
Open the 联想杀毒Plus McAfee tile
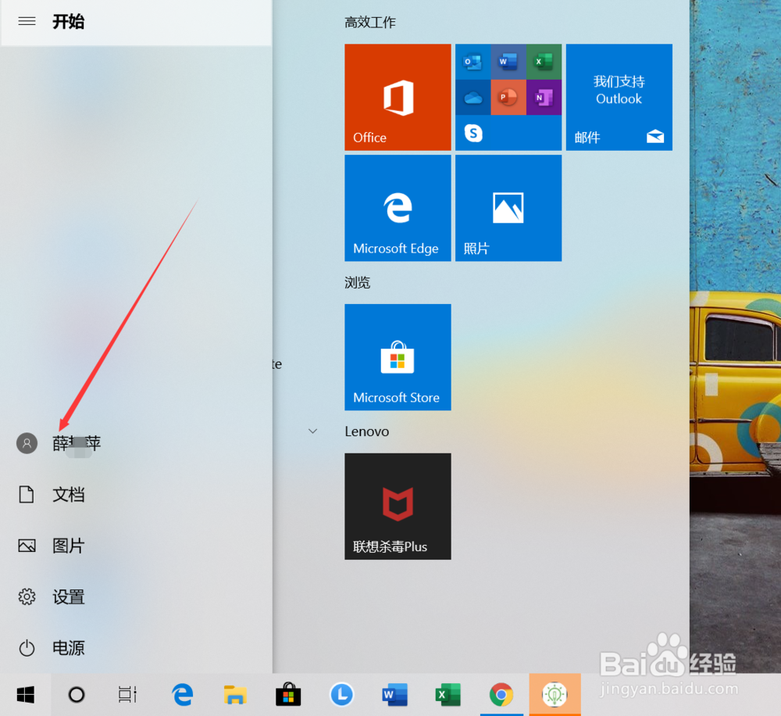pos(398,506)
